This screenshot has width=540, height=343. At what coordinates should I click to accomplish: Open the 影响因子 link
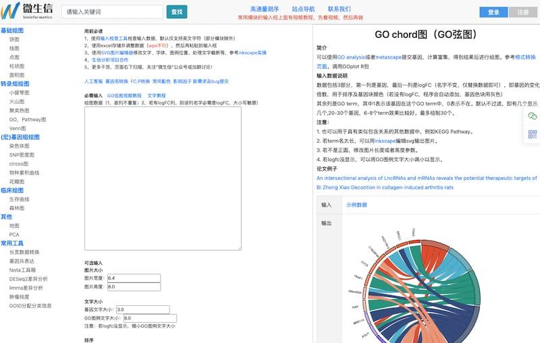click(x=182, y=82)
